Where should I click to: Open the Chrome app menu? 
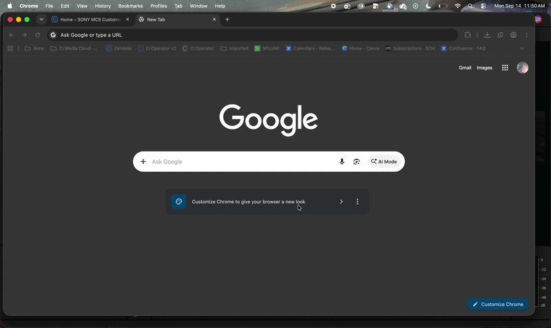pyautogui.click(x=29, y=6)
